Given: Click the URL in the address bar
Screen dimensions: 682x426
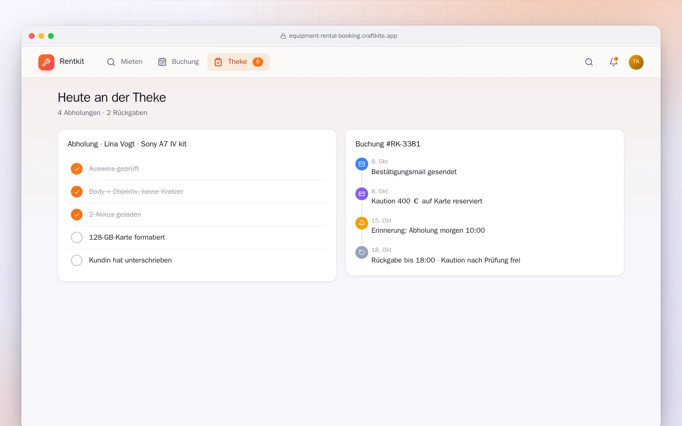Looking at the screenshot, I should [343, 36].
